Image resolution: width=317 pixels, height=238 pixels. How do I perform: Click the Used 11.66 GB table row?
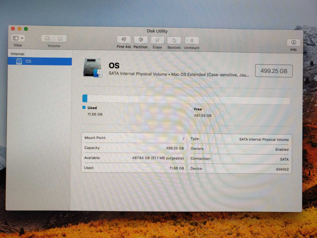134,168
